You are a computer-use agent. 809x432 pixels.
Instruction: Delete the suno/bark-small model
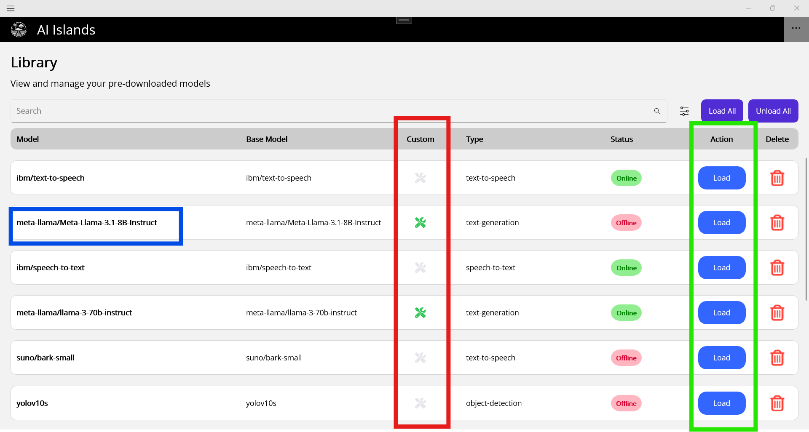tap(777, 358)
